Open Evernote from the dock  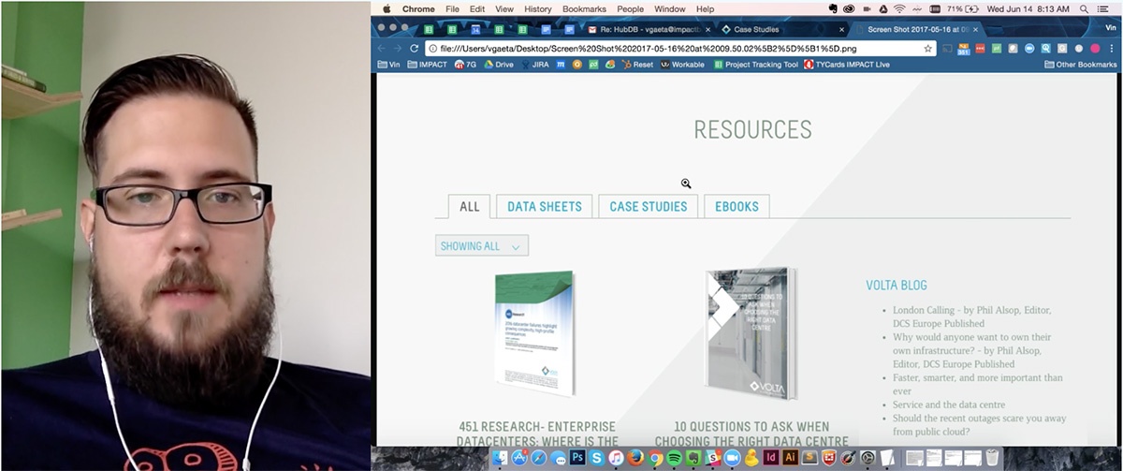(693, 459)
